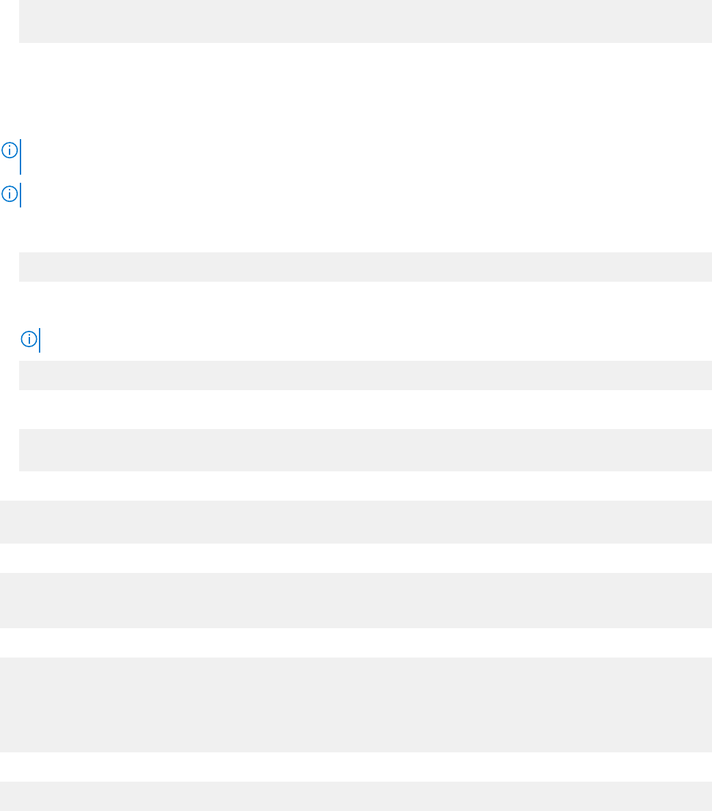Click the second info note icon
The image size is (712, 811).
pos(10,194)
